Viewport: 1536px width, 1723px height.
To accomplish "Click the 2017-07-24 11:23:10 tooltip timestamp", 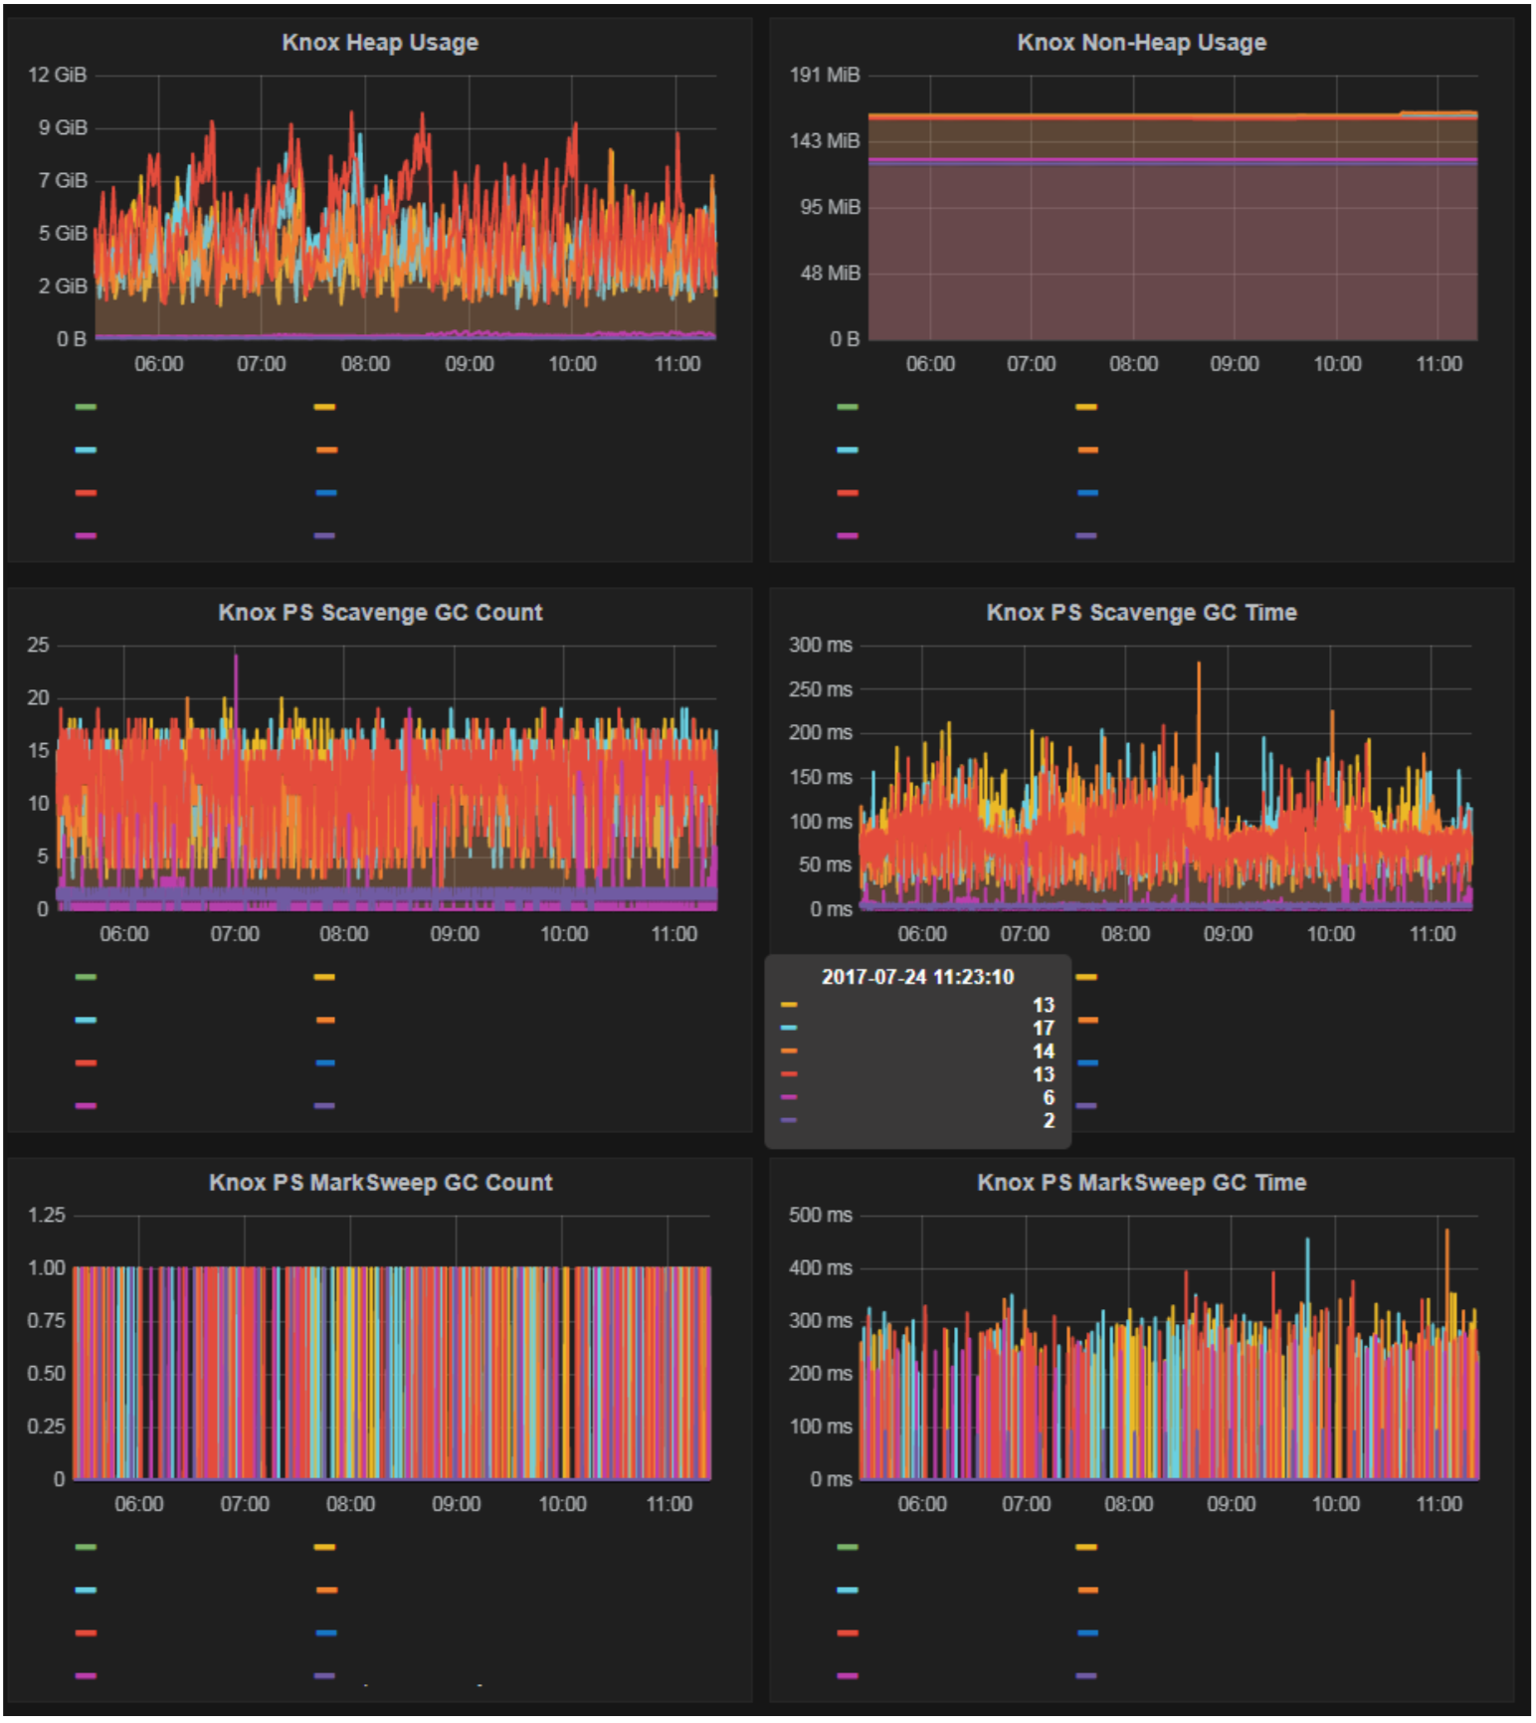I will pyautogui.click(x=917, y=977).
